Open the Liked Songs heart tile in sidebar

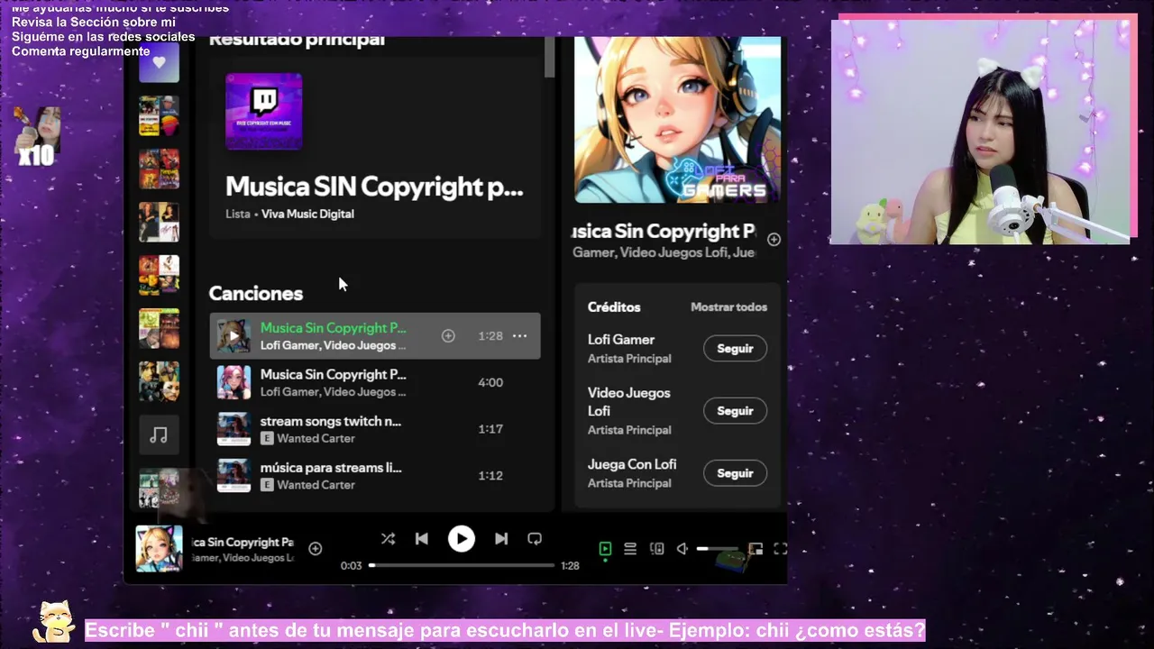pyautogui.click(x=159, y=63)
